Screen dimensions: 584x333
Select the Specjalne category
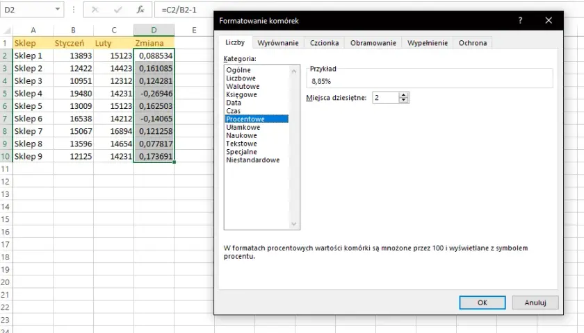point(257,152)
